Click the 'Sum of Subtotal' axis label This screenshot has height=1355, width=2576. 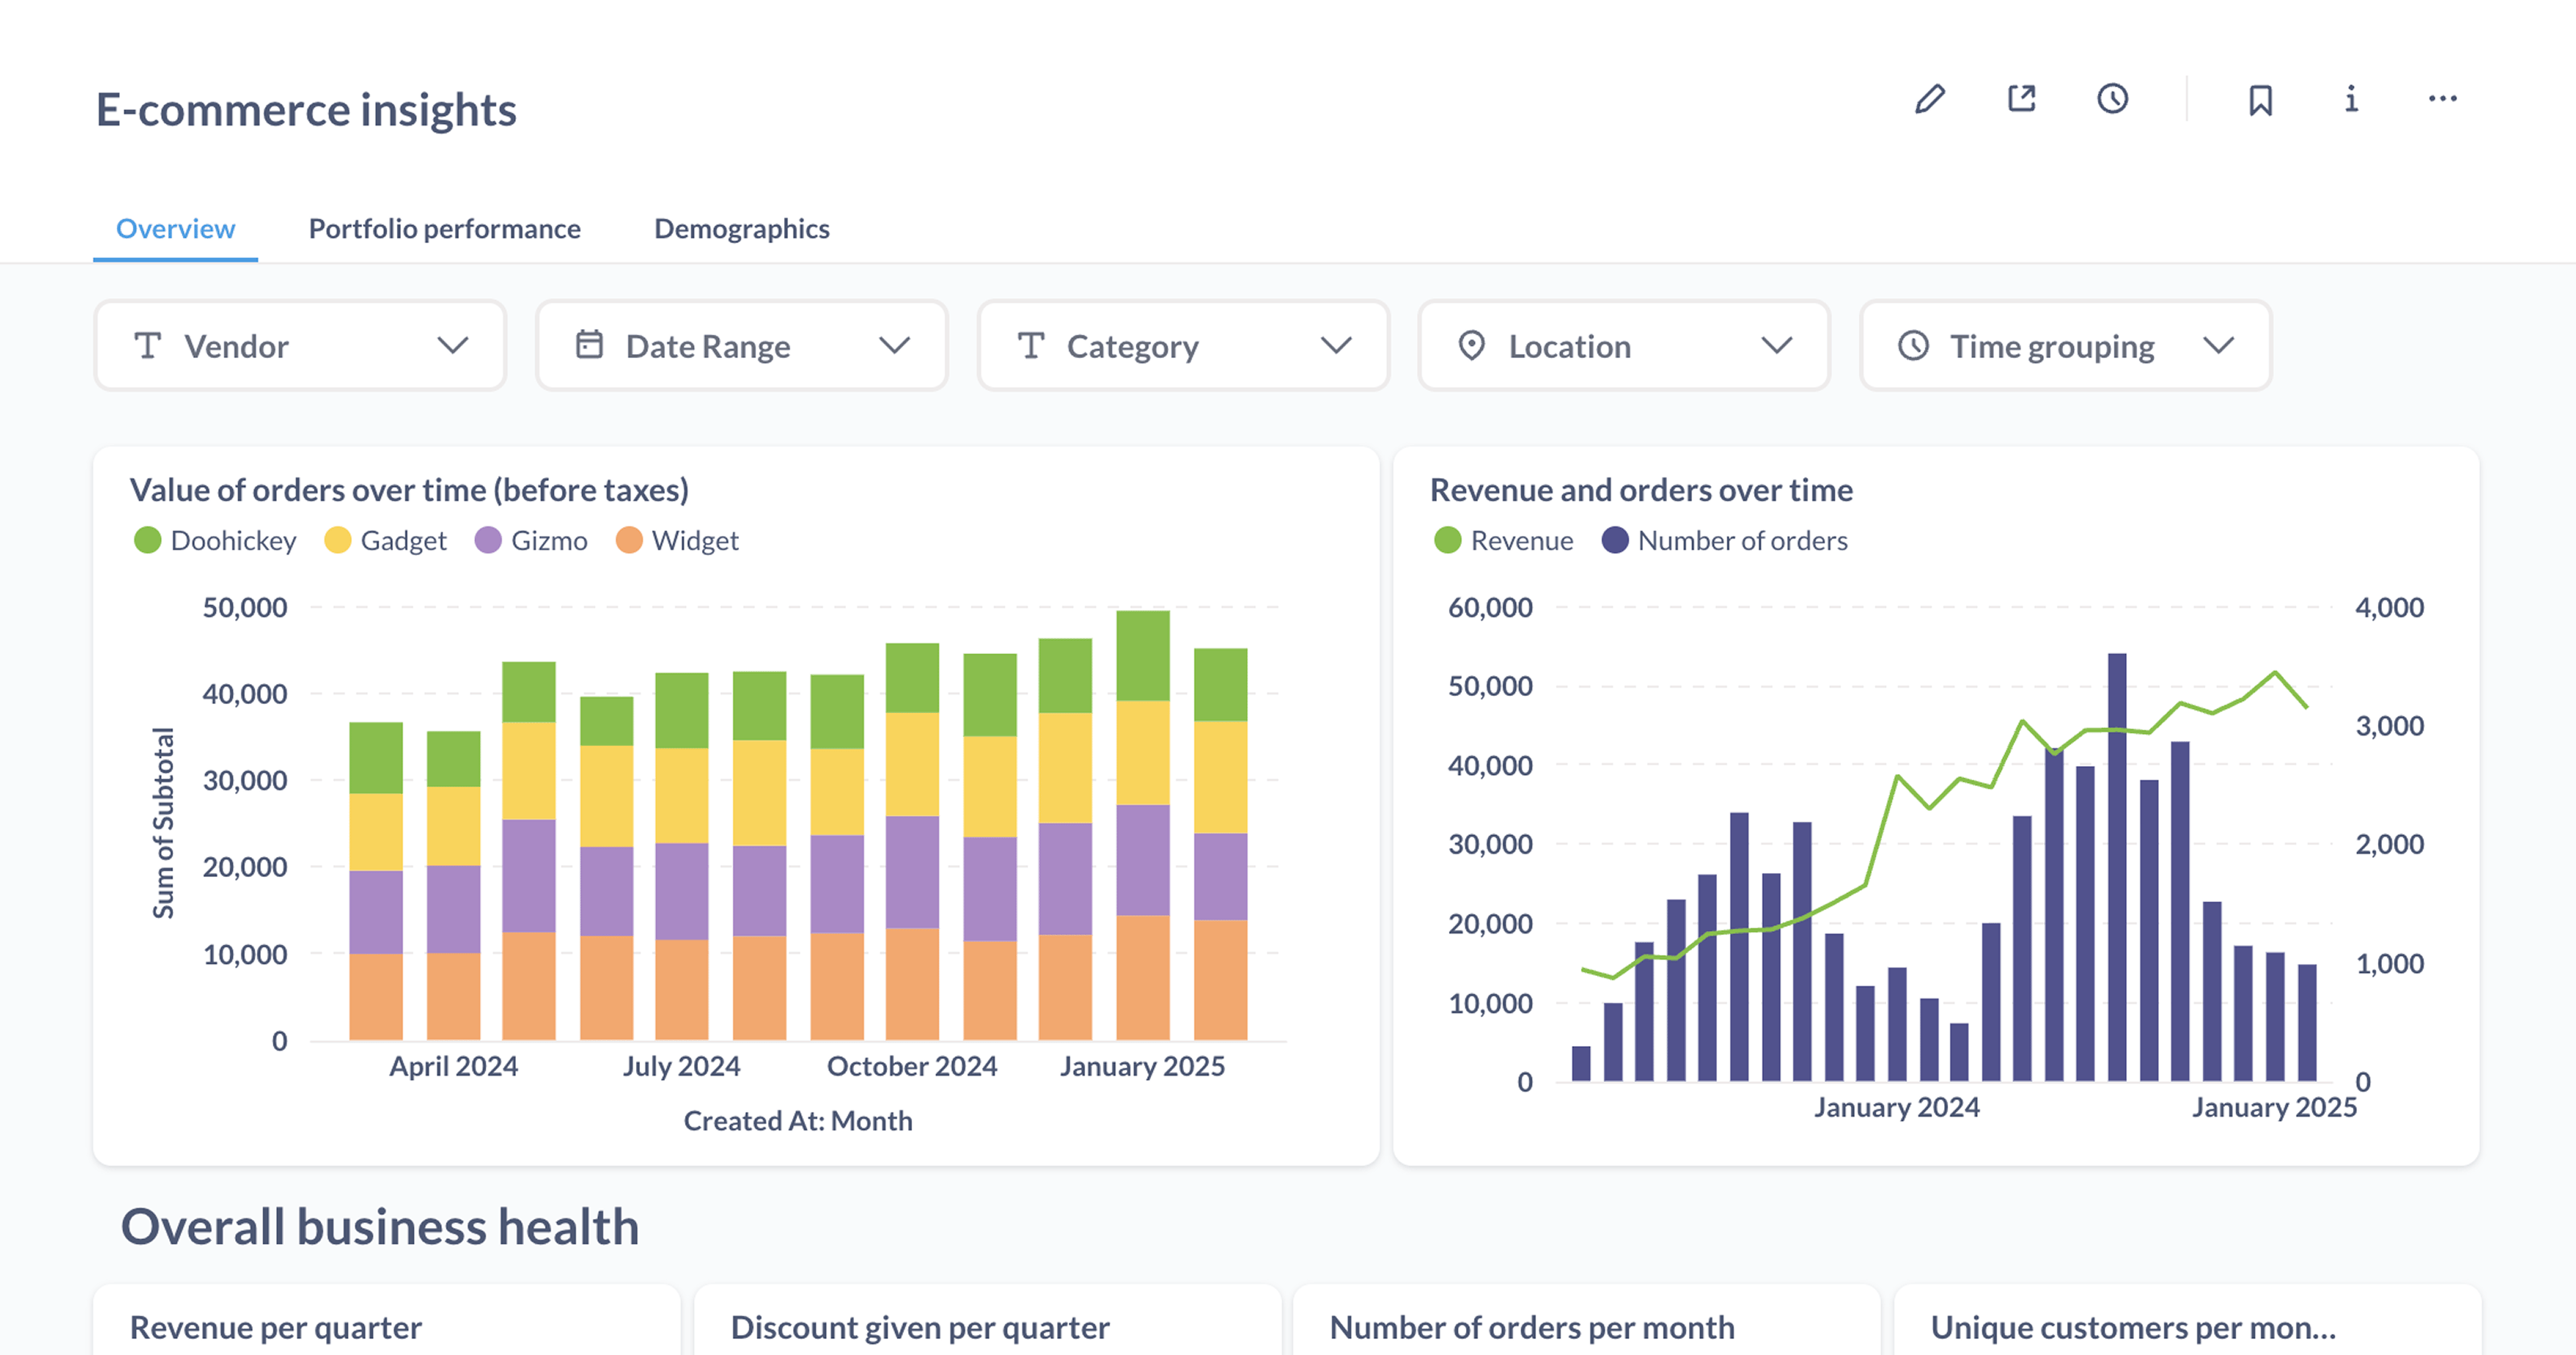[x=163, y=822]
